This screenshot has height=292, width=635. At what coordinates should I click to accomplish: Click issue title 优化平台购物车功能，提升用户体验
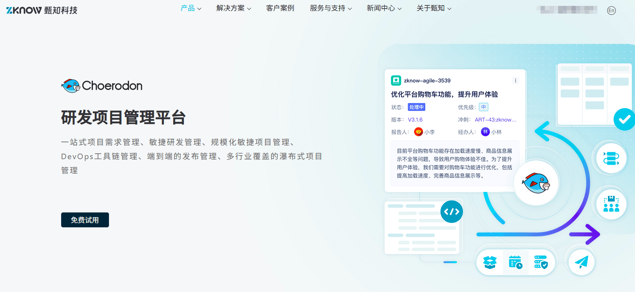point(444,94)
